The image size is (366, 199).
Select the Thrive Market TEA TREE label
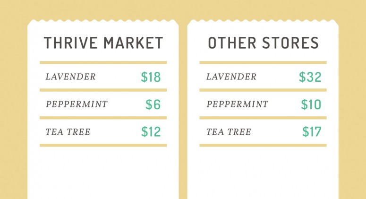coord(68,132)
